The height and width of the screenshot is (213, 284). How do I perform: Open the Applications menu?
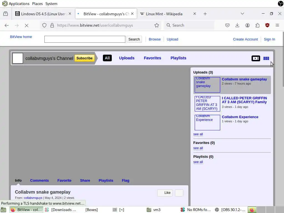(x=16, y=4)
